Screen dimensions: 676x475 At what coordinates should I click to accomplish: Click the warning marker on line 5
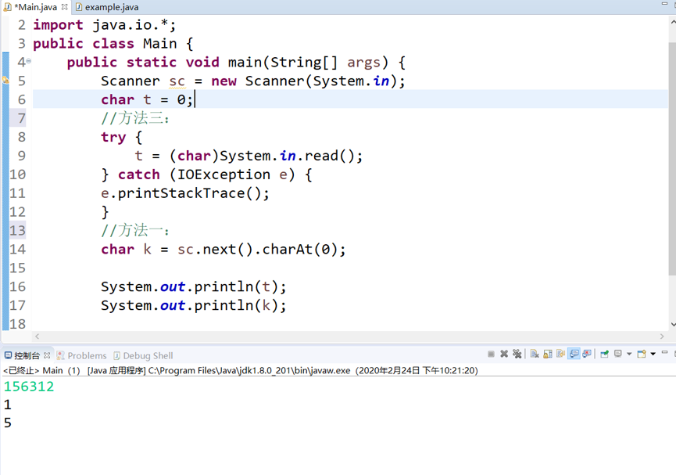pyautogui.click(x=5, y=81)
